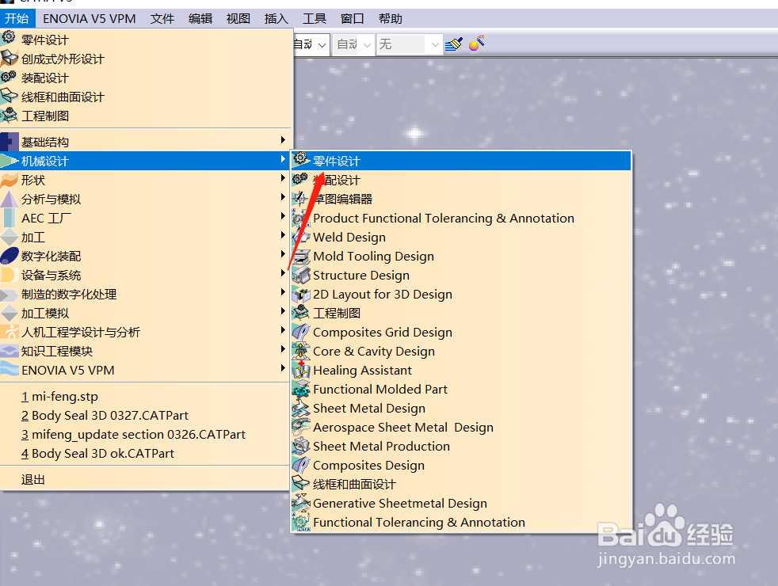Viewport: 778px width, 586px height.
Task: Click the Core & Cavity Design icon
Action: pos(301,351)
